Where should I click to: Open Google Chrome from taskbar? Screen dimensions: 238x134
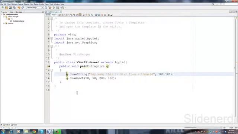pos(34,131)
